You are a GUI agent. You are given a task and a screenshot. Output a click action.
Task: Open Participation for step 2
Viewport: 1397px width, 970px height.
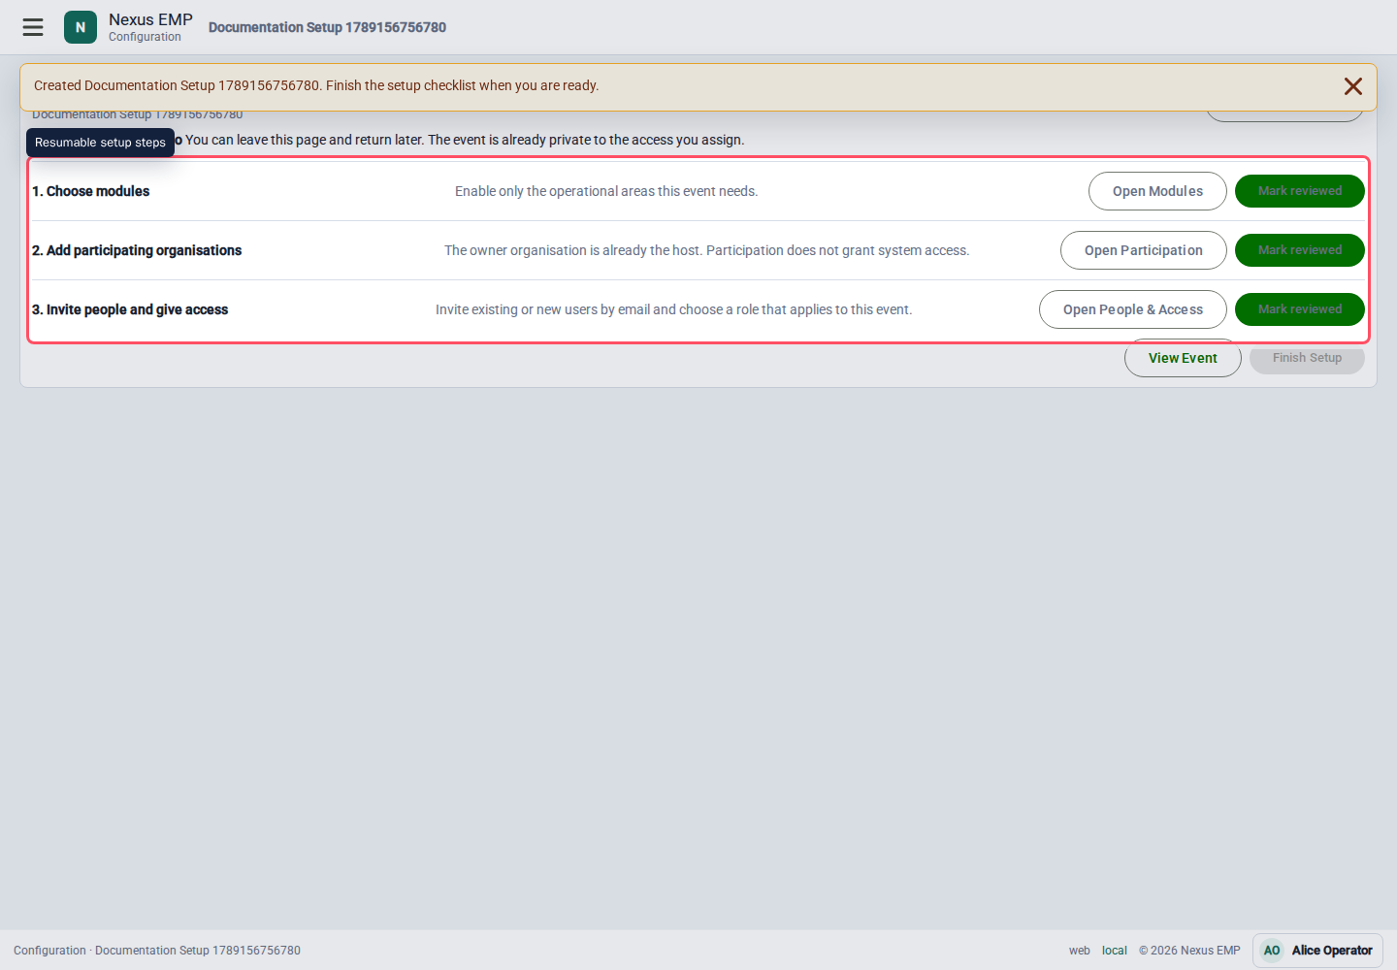(x=1144, y=250)
